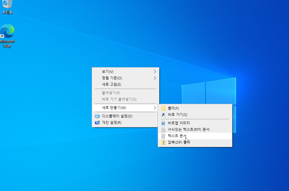Expand the 보기(V) submenu arrow
The width and height of the screenshot is (289, 191).
coord(155,72)
